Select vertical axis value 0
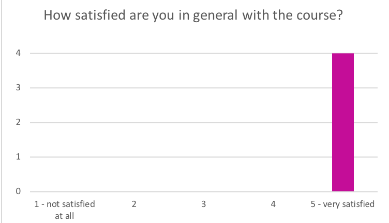Screen dimensions: 389x223 pos(18,192)
